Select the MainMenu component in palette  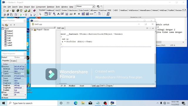50,14
